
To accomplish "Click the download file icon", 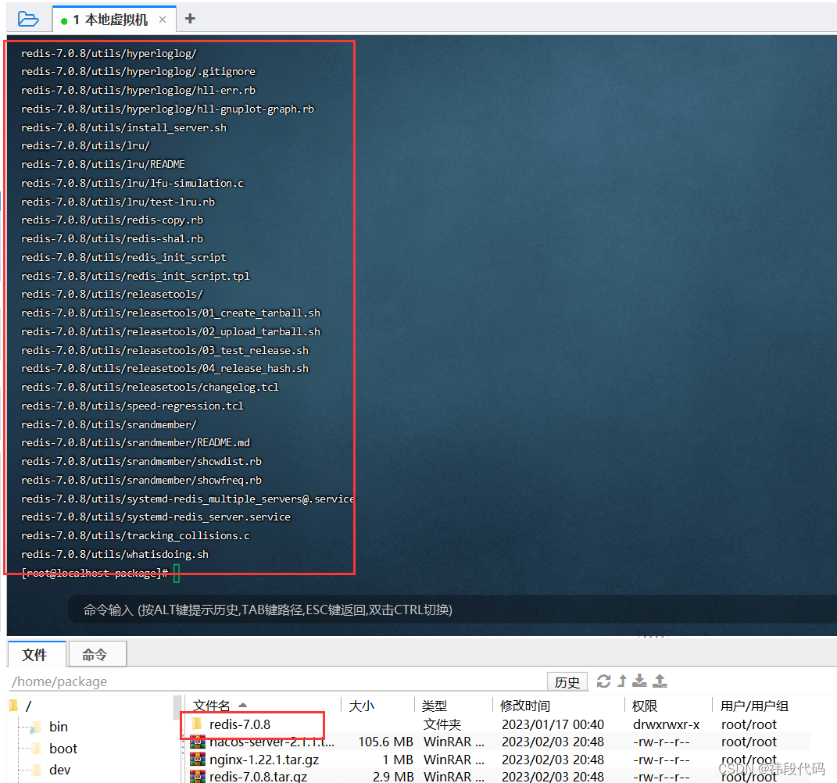I will coord(639,681).
